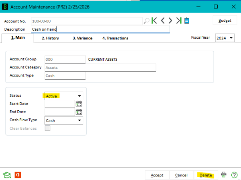Open the Start Date calendar picker
The width and height of the screenshot is (241, 180).
point(79,104)
